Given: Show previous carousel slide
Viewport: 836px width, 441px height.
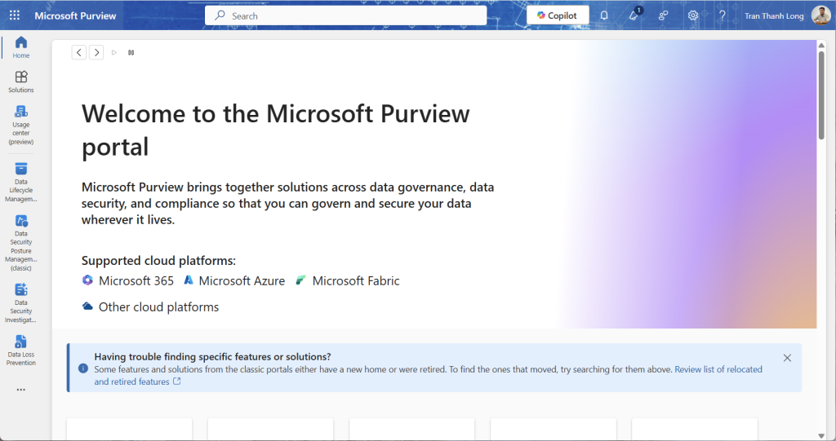Looking at the screenshot, I should 78,52.
